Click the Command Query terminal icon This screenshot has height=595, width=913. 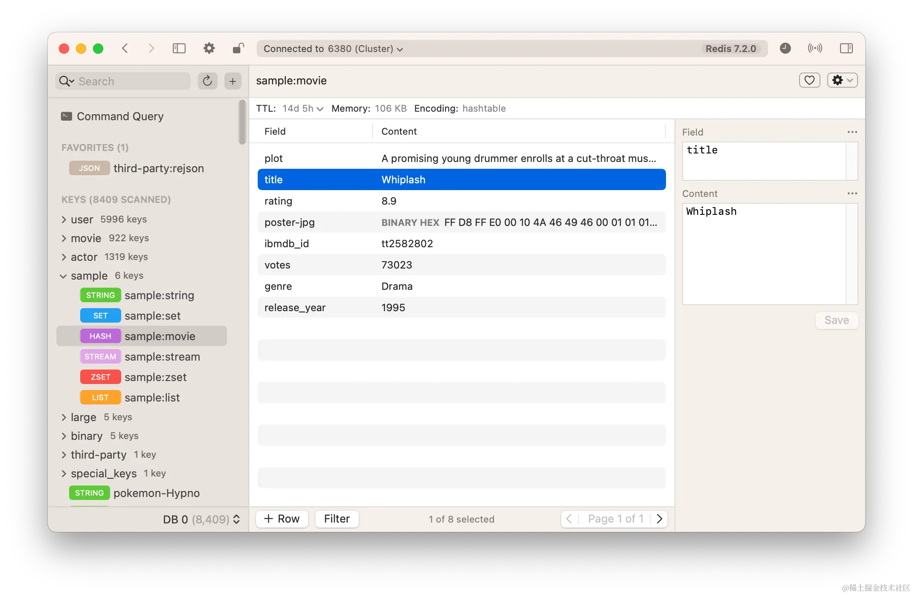(67, 116)
